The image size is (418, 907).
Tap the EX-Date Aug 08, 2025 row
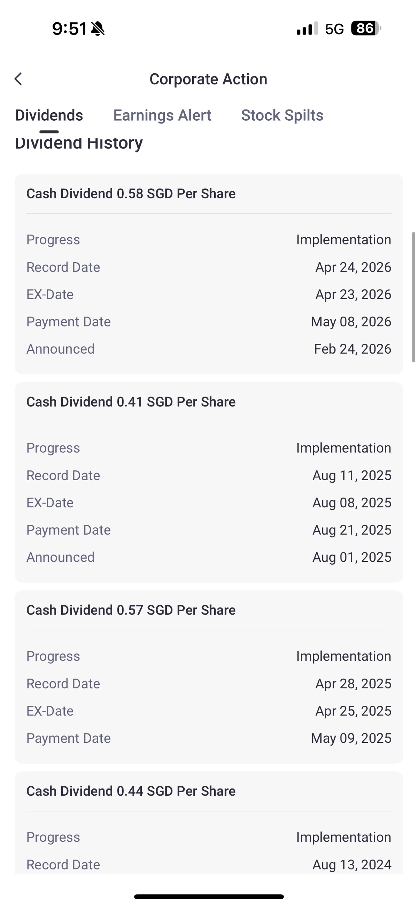point(209,502)
